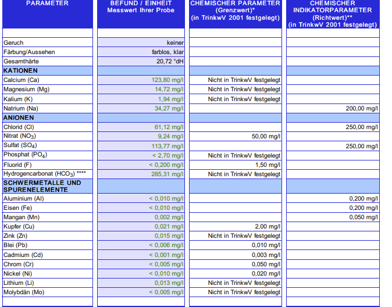Click the Blei (Pb) parameter cell

(x=47, y=245)
